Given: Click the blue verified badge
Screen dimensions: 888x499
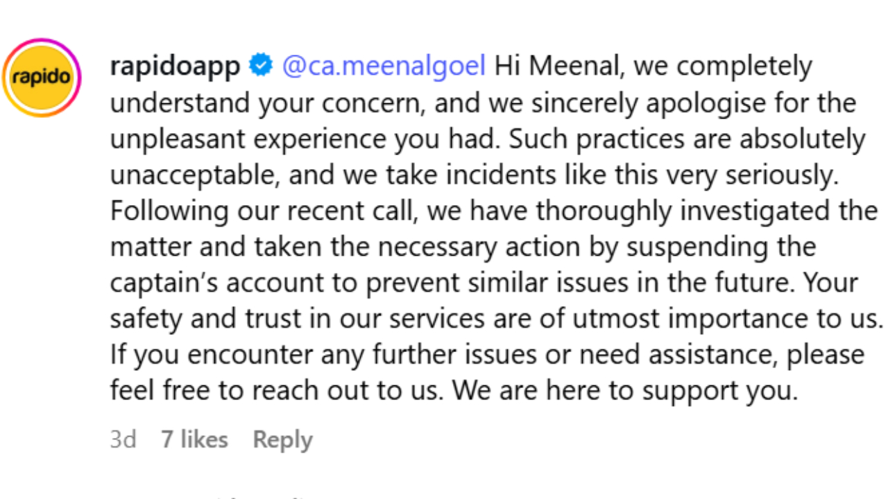Looking at the screenshot, I should [x=261, y=66].
